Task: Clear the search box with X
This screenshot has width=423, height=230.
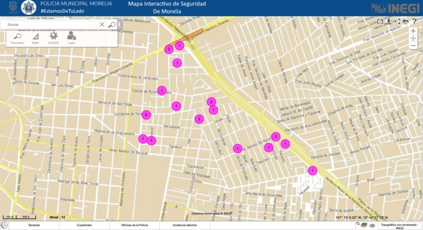Action: pyautogui.click(x=102, y=25)
